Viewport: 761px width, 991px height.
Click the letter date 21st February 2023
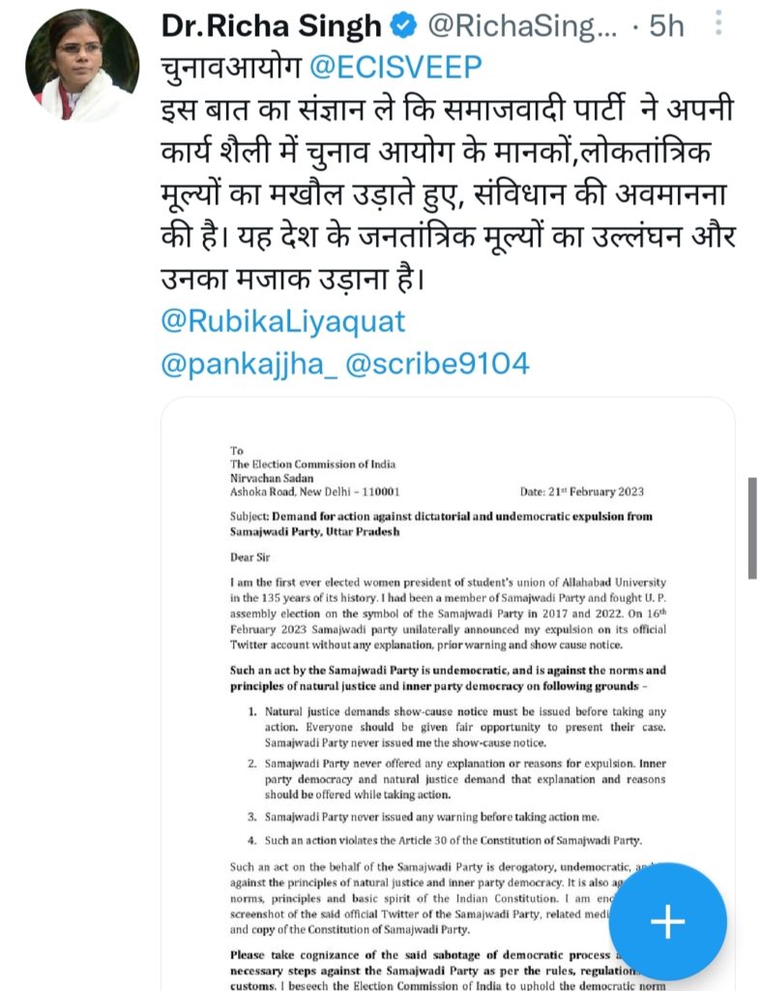pos(582,491)
